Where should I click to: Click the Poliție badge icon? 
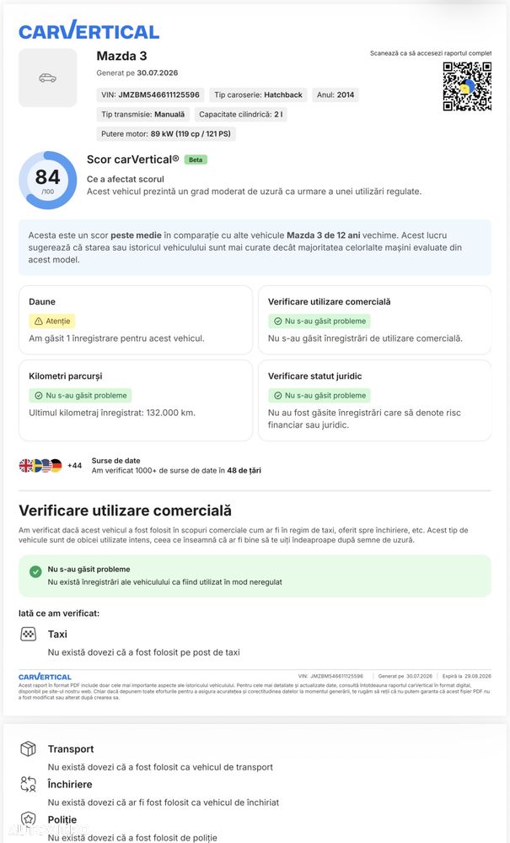pyautogui.click(x=28, y=819)
